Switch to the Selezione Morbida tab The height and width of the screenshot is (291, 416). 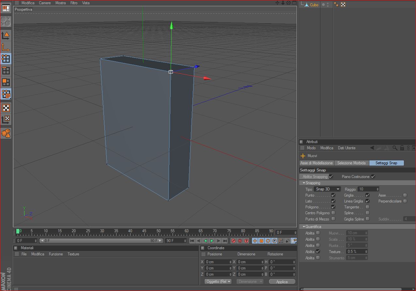[351, 163]
